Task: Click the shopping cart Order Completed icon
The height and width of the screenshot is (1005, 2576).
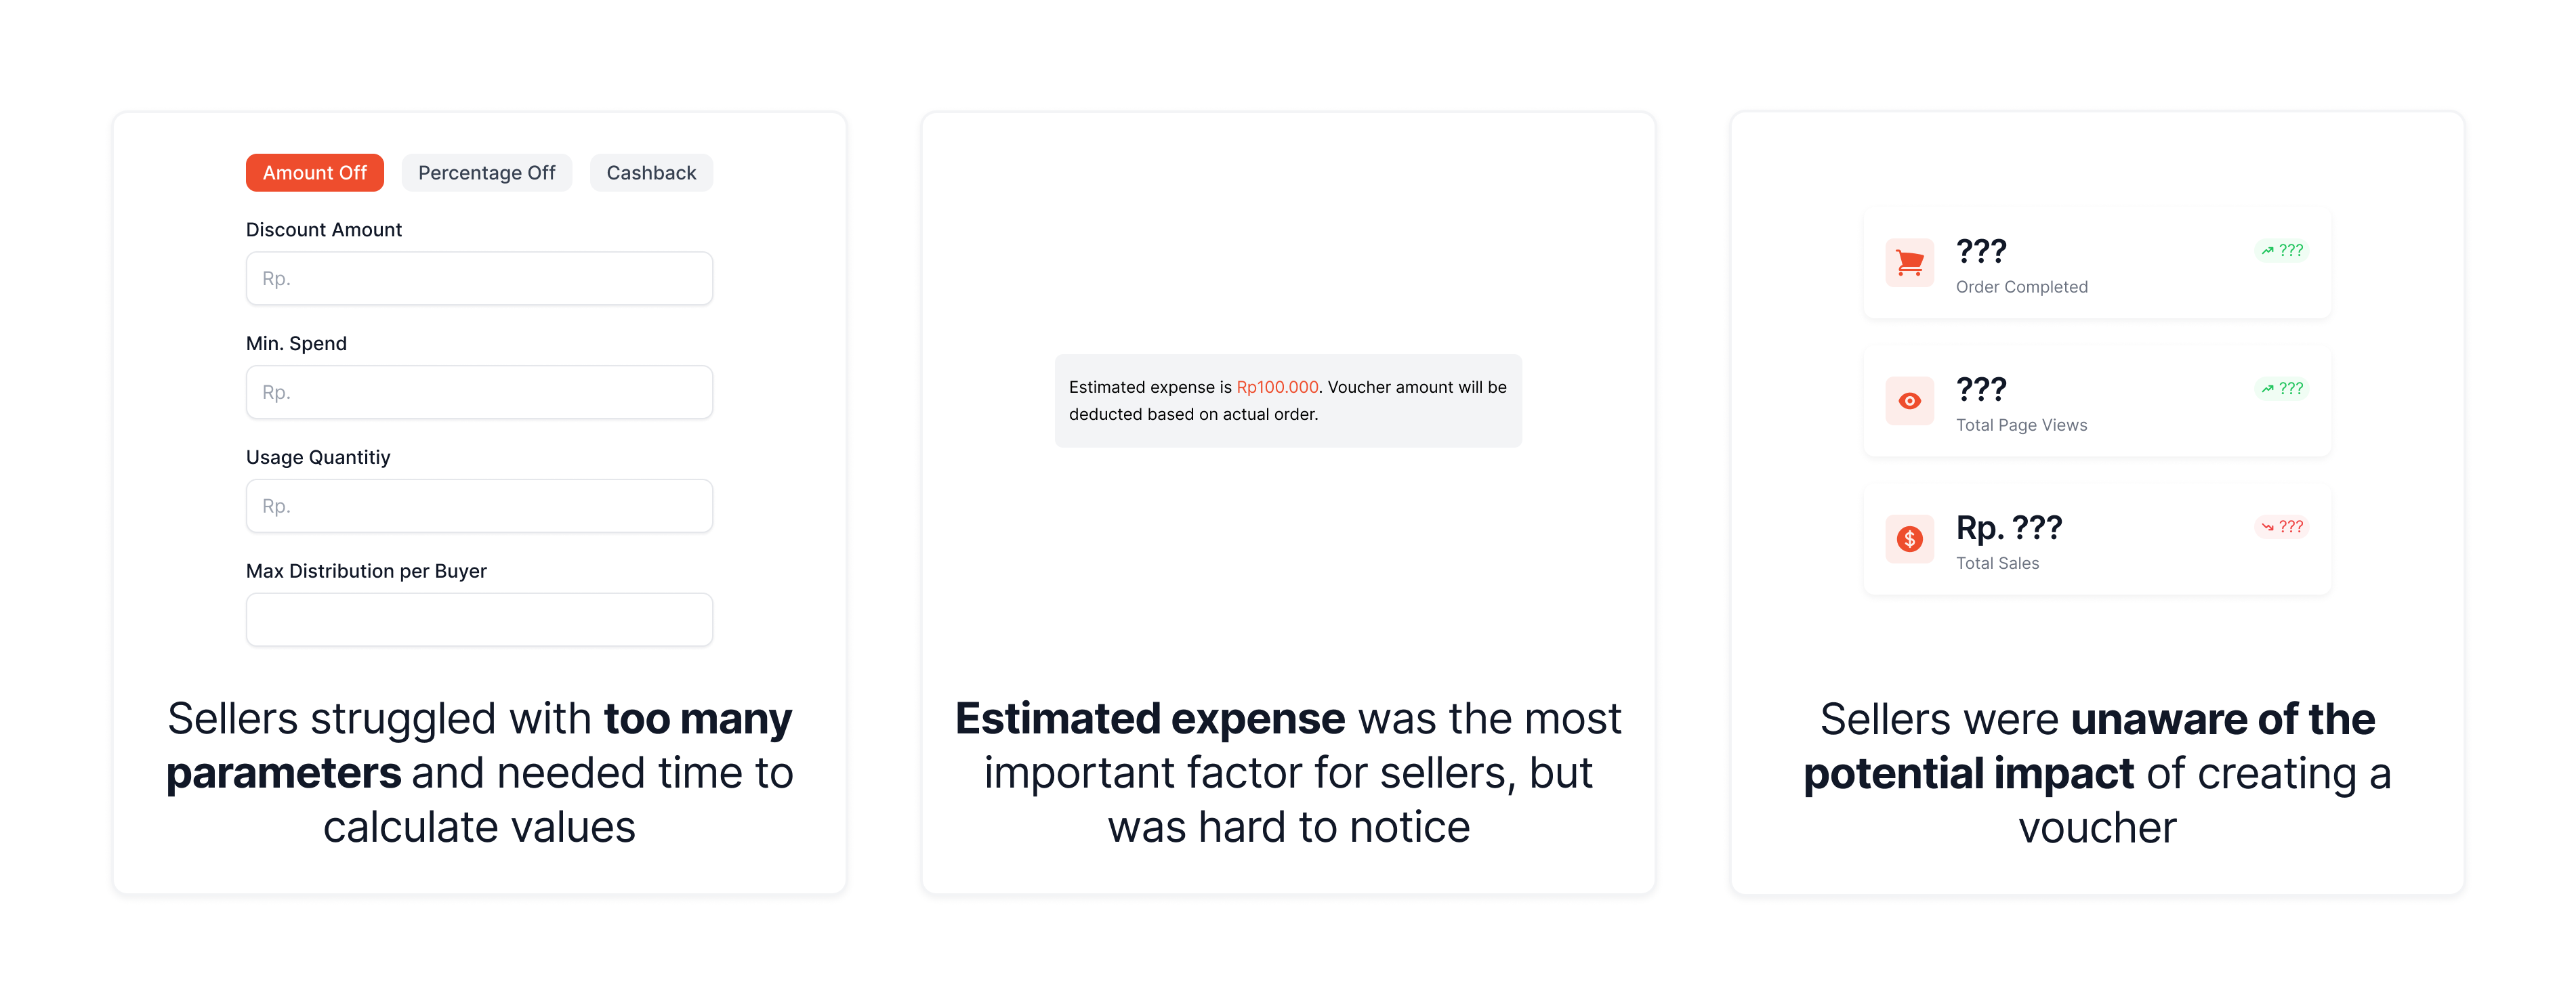Action: pos(1909,263)
